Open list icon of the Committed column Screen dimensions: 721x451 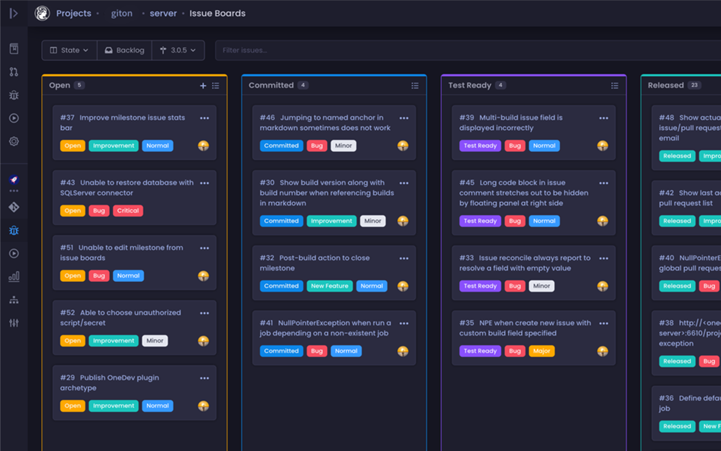[415, 86]
